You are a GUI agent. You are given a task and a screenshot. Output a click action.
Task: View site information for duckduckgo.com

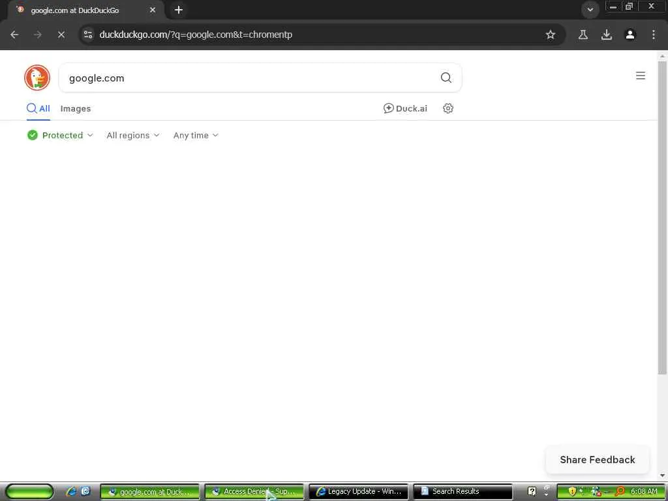88,35
